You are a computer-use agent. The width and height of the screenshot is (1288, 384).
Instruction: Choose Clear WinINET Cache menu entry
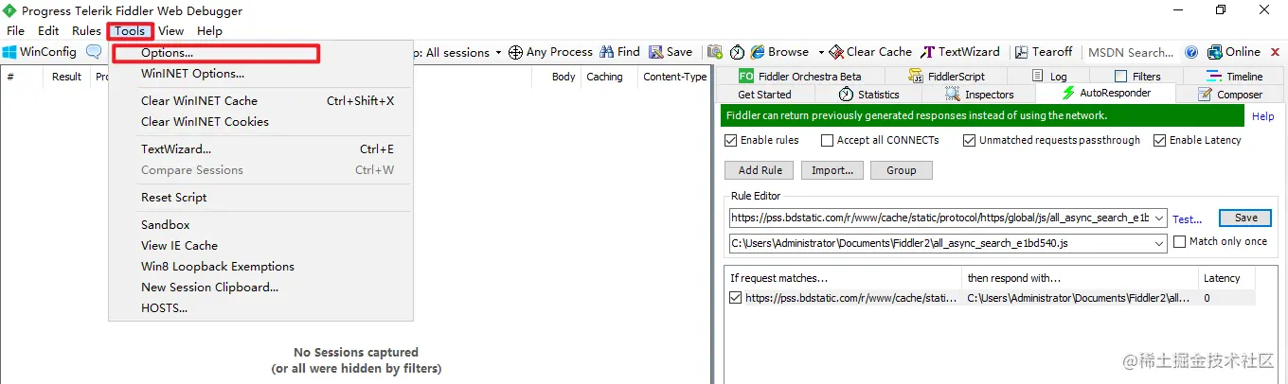point(199,100)
